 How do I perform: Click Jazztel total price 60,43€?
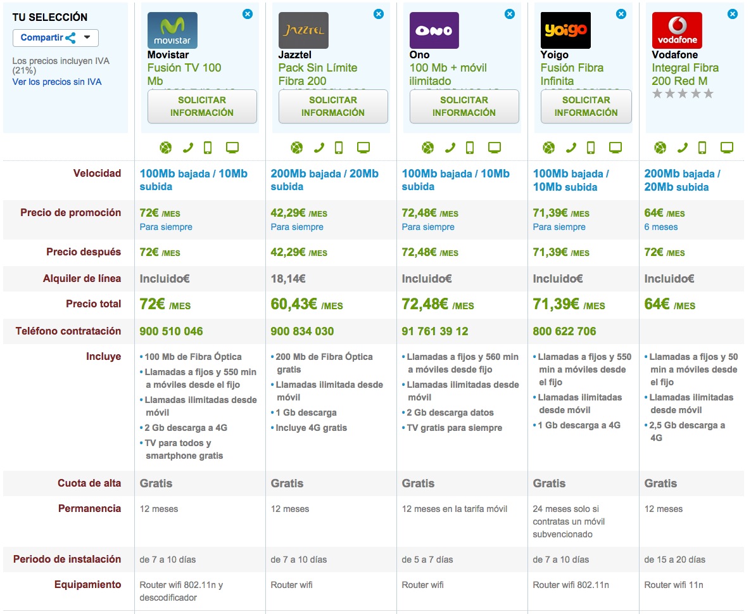click(307, 304)
